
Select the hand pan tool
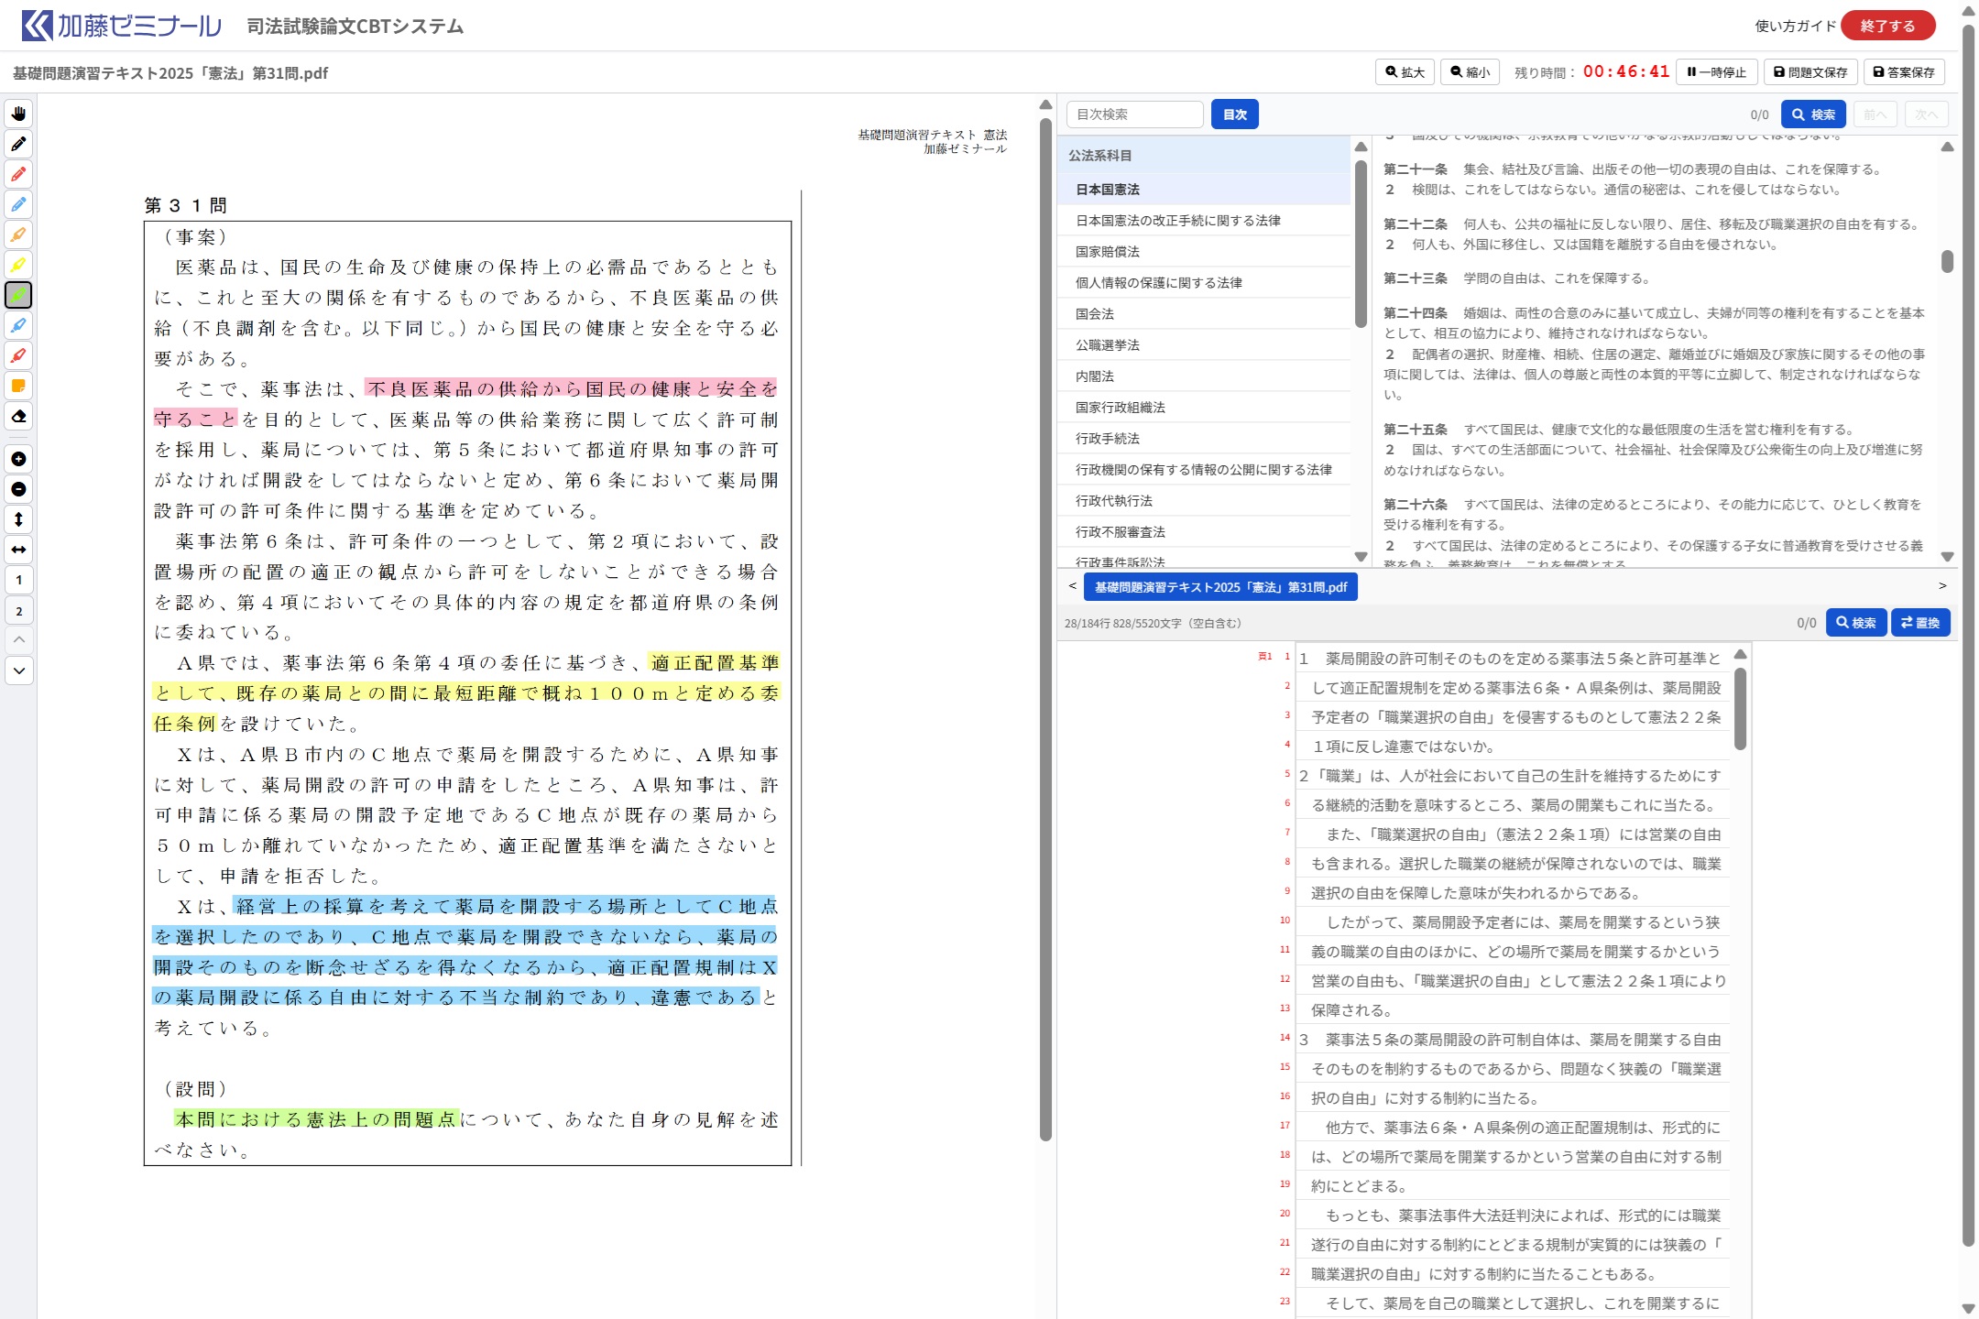[x=18, y=114]
